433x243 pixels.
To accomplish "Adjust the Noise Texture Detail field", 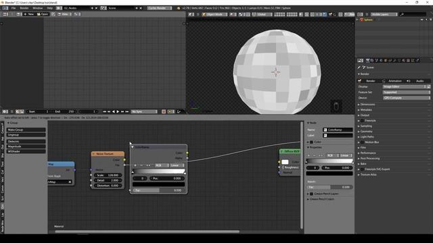I will (108, 180).
